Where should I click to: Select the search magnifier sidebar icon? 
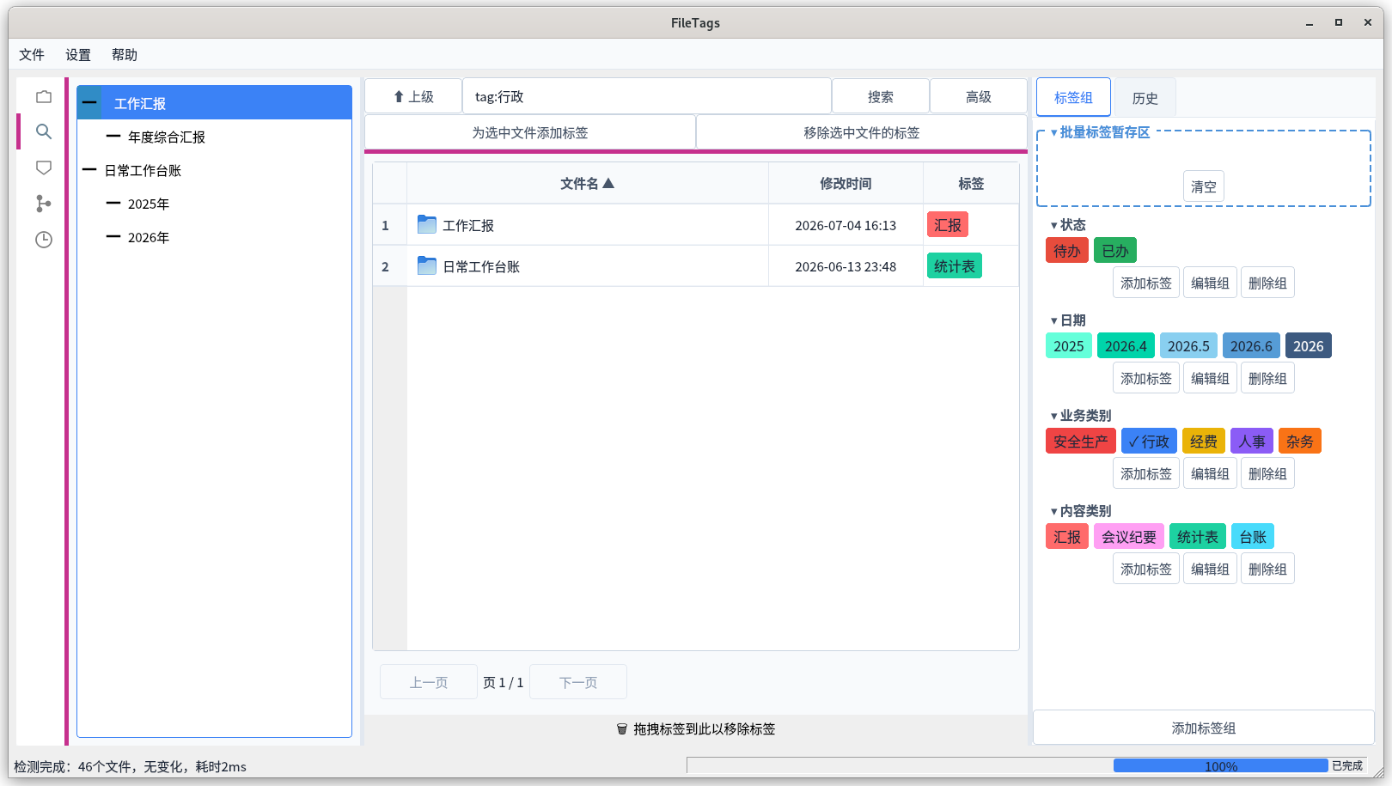point(44,131)
